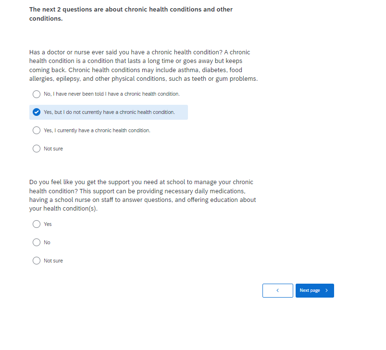
Task: Select Yes radio circle for school support
Action: point(37,224)
